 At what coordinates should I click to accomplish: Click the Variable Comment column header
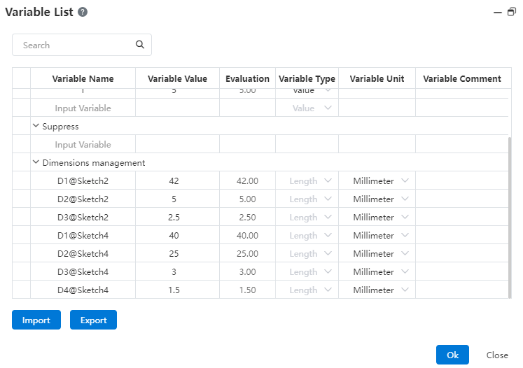tap(462, 78)
